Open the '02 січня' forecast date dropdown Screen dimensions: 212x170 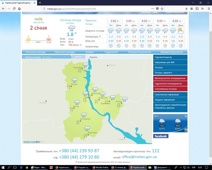[x=47, y=57]
